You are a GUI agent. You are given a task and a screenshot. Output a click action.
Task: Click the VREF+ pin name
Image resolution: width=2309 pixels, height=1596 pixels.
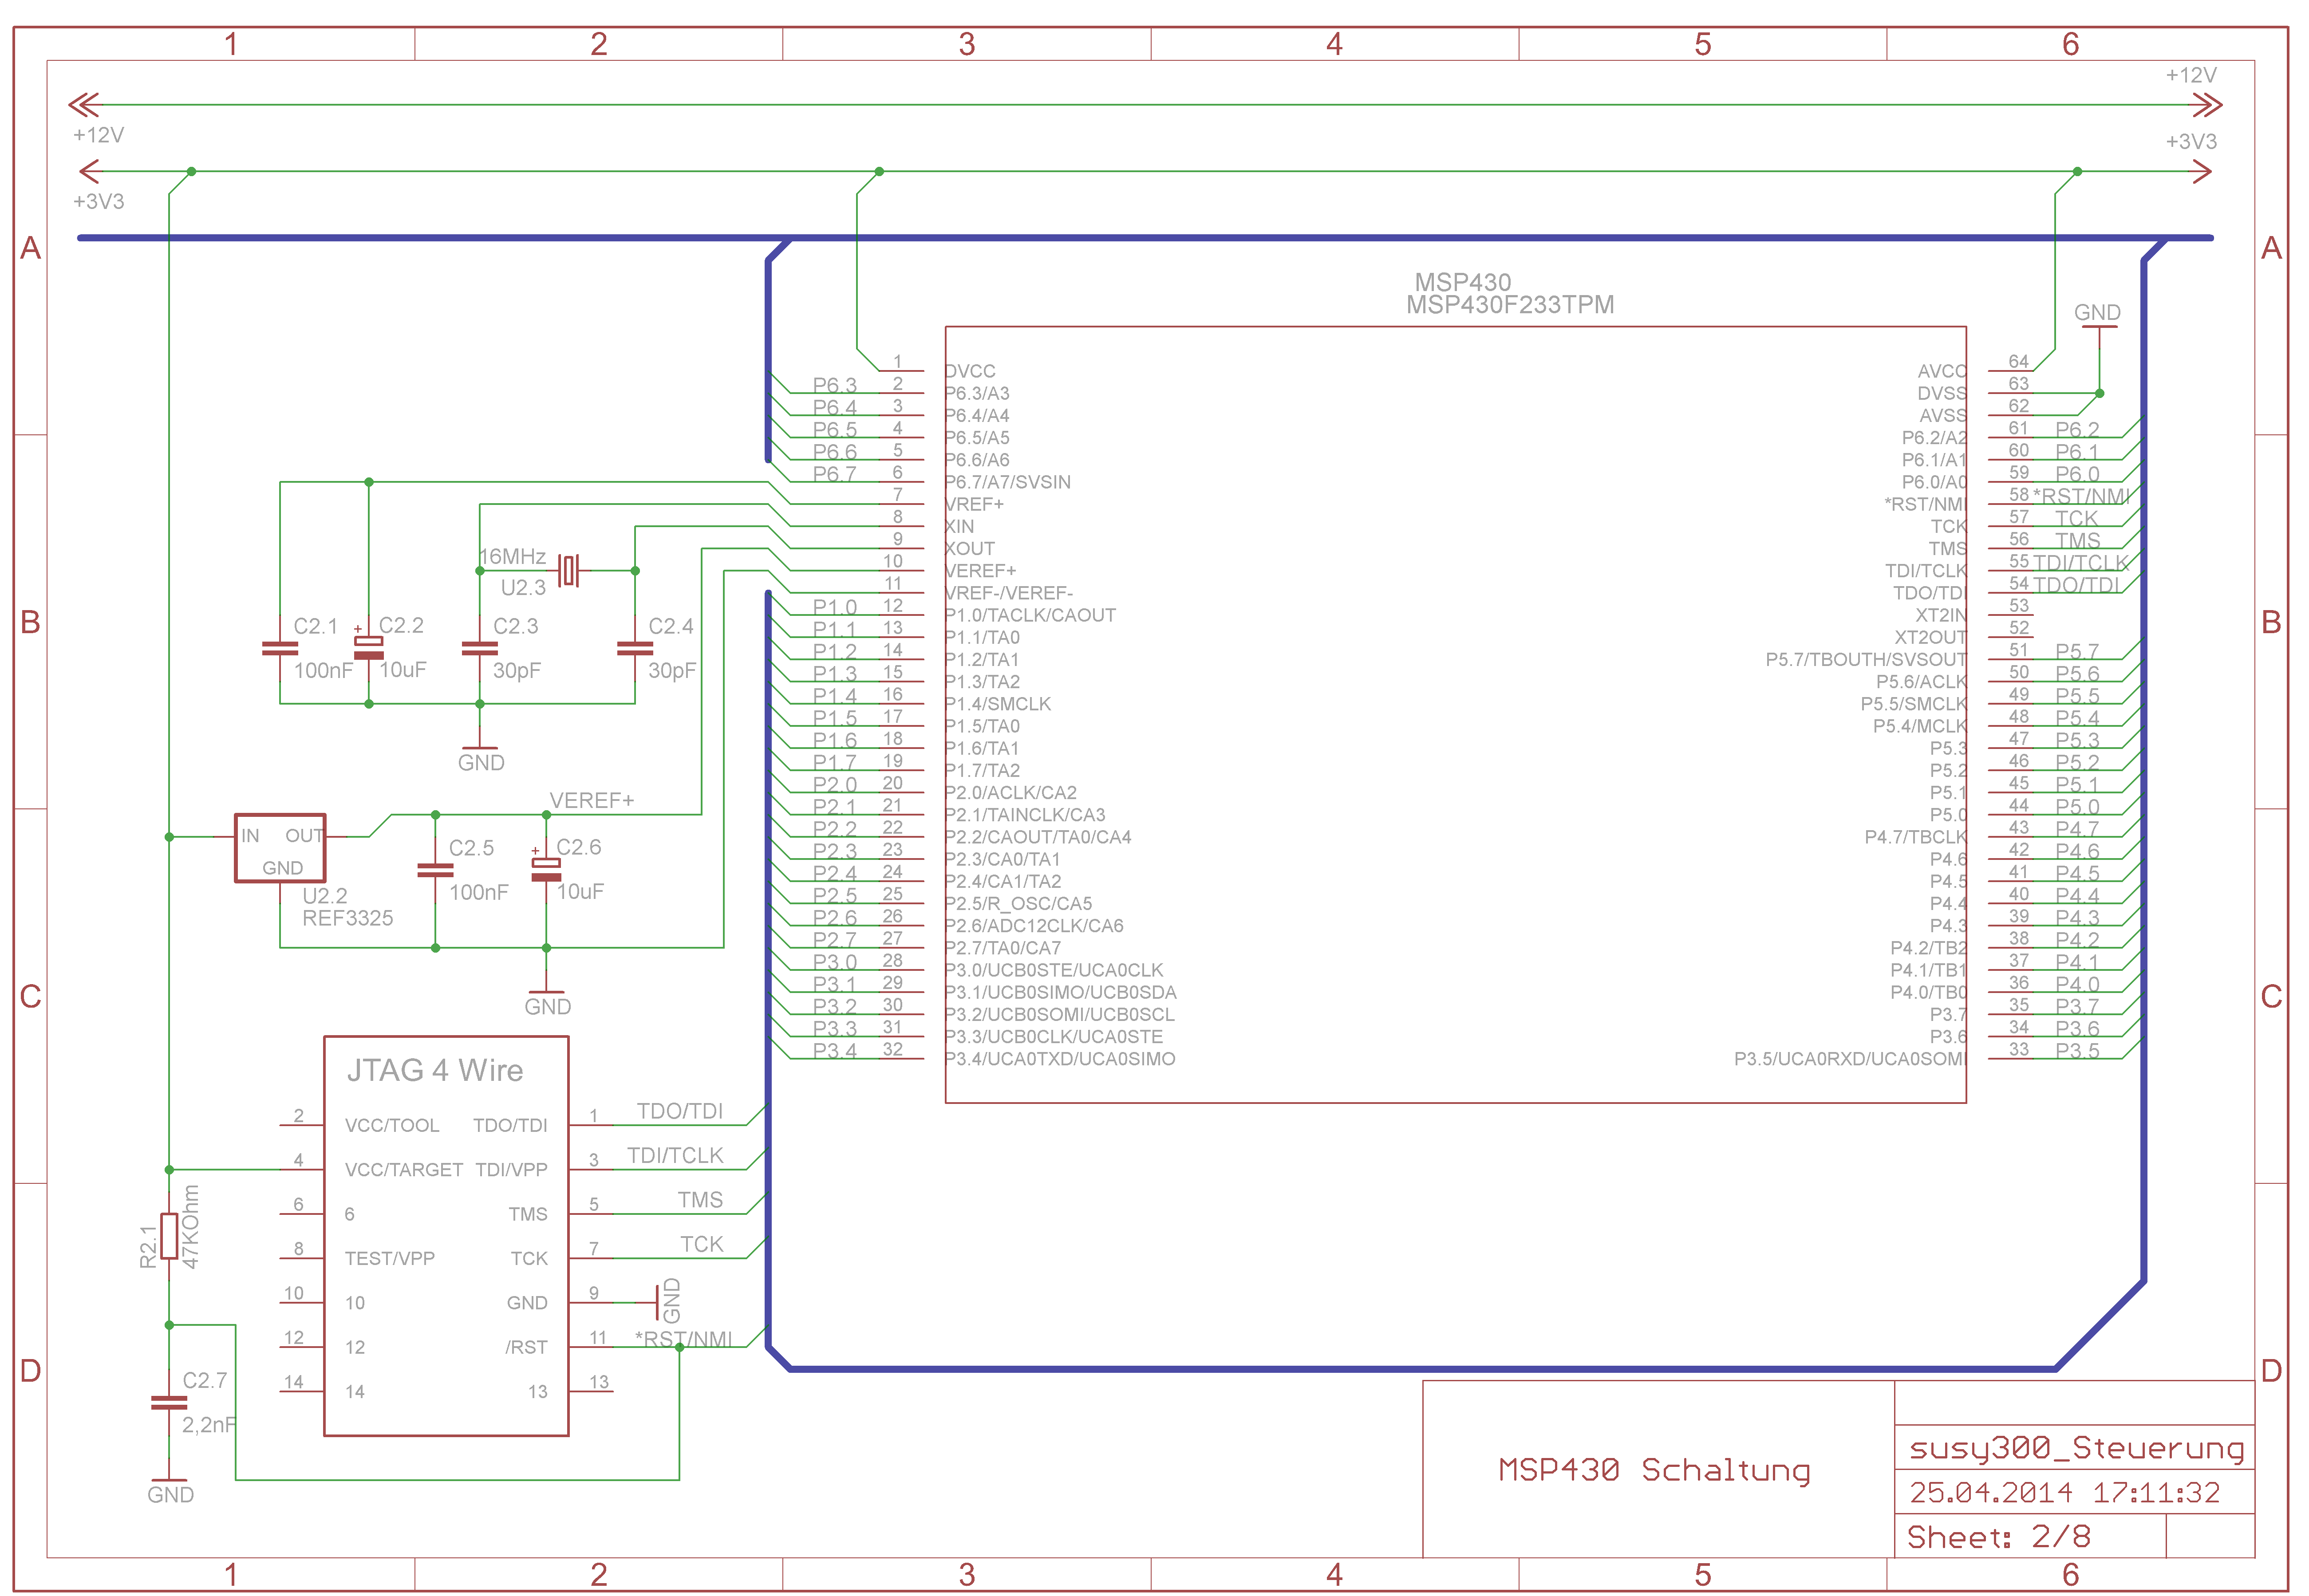pos(975,504)
